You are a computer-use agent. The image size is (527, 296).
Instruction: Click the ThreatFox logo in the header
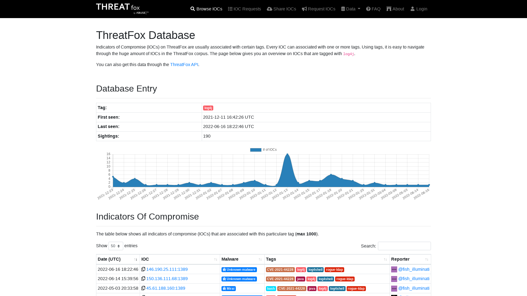(122, 9)
